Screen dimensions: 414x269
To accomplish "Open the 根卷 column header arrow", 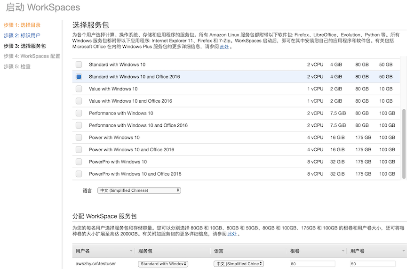I will click(343, 251).
